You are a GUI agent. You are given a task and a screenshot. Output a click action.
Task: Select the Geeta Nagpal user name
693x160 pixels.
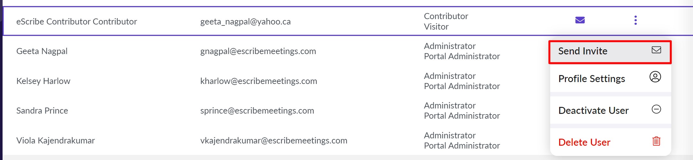42,51
